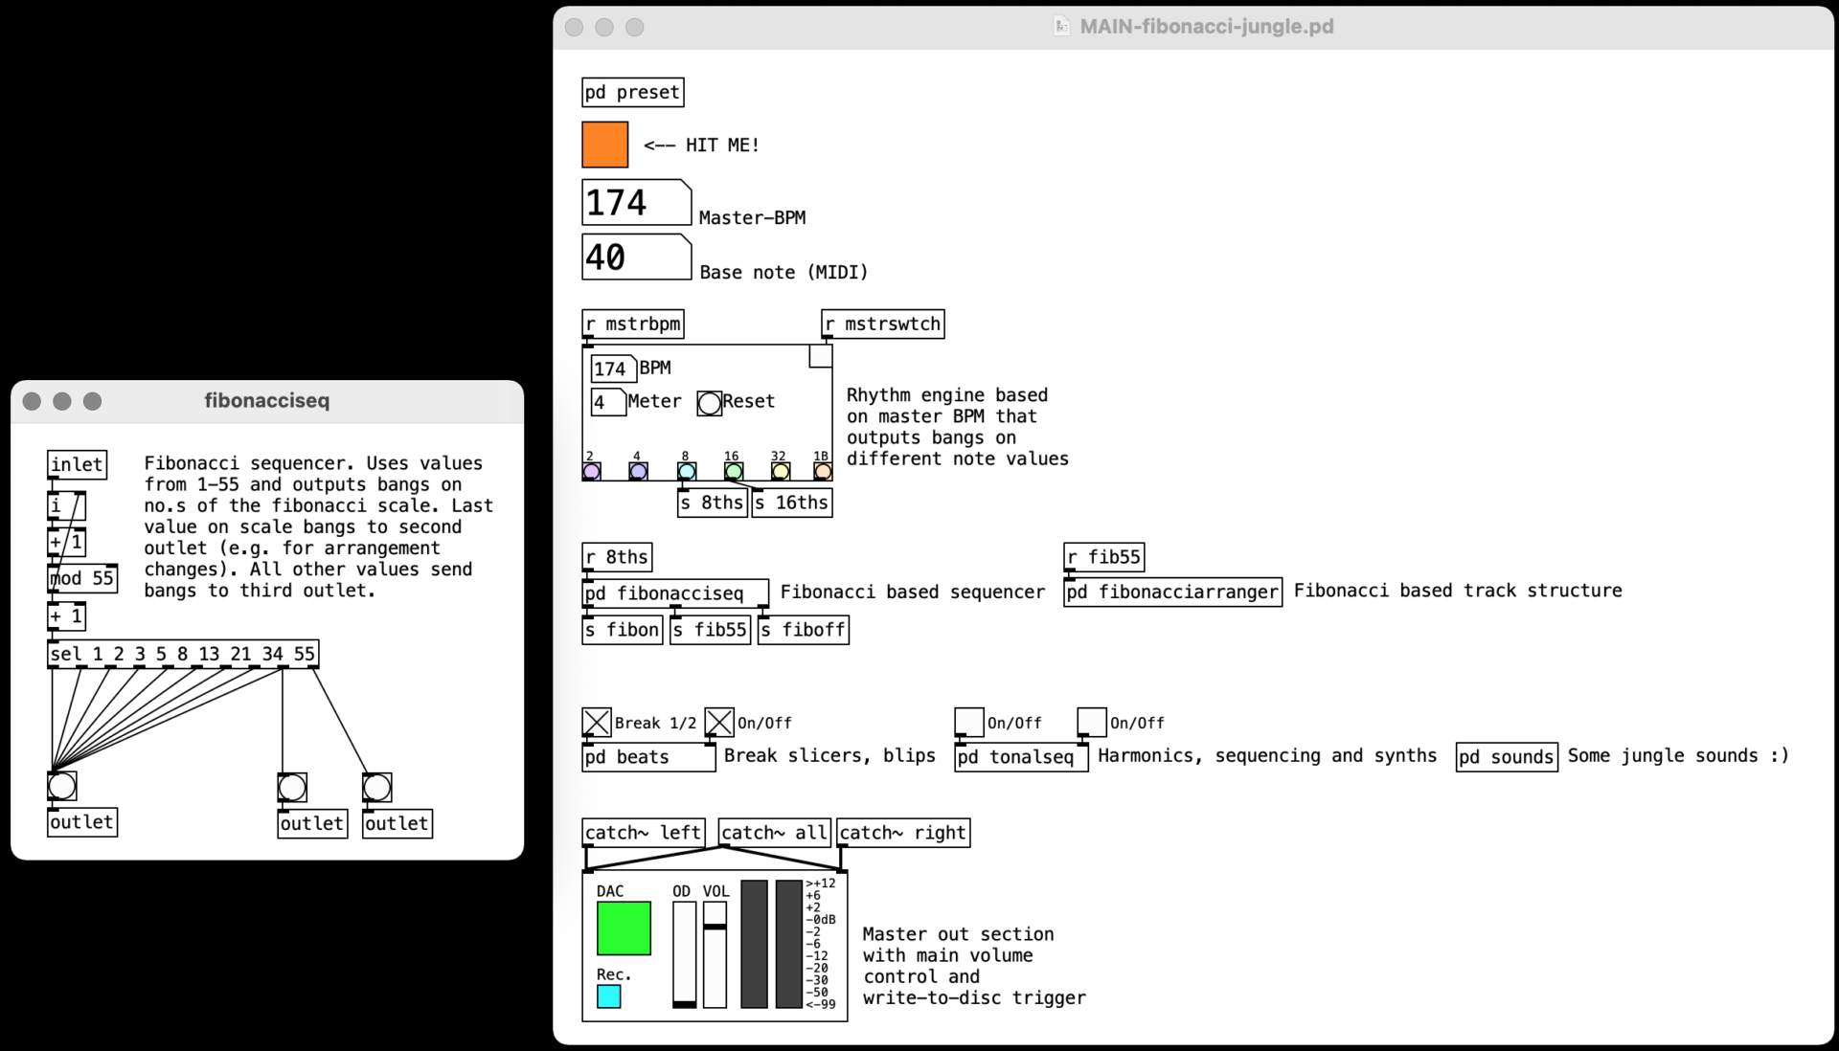Select the r mstrswtch object
Image resolution: width=1839 pixels, height=1051 pixels.
tap(883, 324)
